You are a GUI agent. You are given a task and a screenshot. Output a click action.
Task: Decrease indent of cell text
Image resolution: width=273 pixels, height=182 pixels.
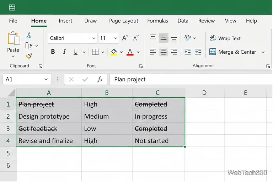tap(188, 52)
